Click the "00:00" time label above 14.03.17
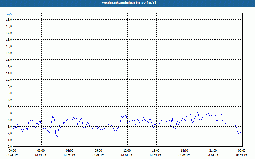 12,151
